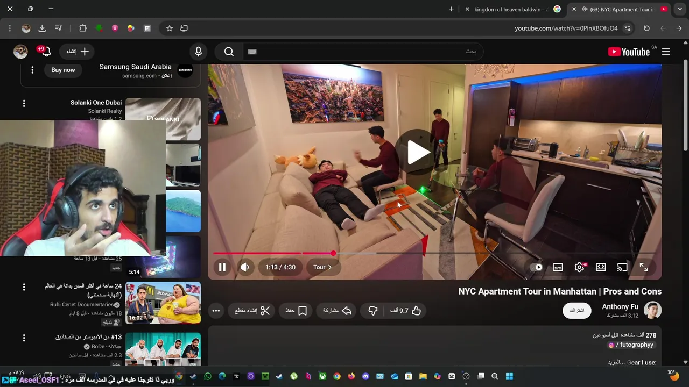Open futographyy Instagram link in description
689x387 pixels.
pyautogui.click(x=630, y=345)
